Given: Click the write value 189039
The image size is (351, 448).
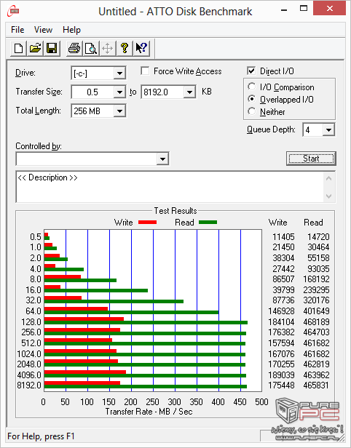Looking at the screenshot, I should click(281, 375).
